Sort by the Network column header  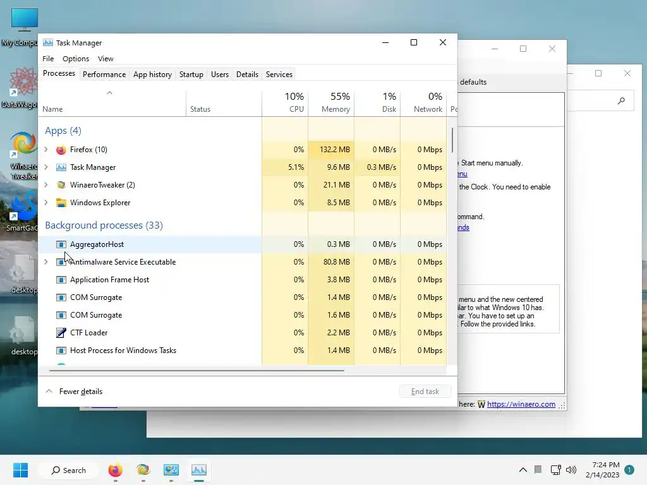(424, 103)
